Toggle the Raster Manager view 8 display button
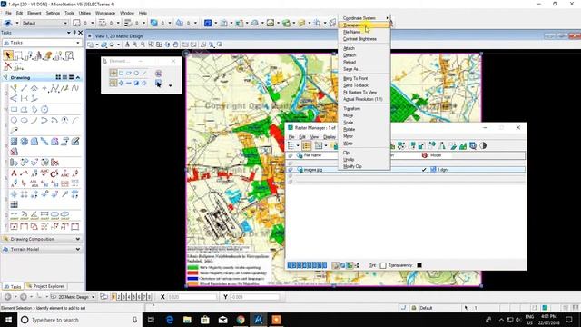 click(x=325, y=265)
